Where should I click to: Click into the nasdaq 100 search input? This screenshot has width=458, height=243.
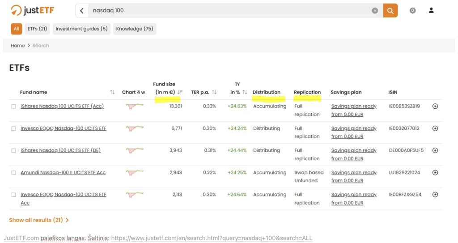(x=229, y=11)
